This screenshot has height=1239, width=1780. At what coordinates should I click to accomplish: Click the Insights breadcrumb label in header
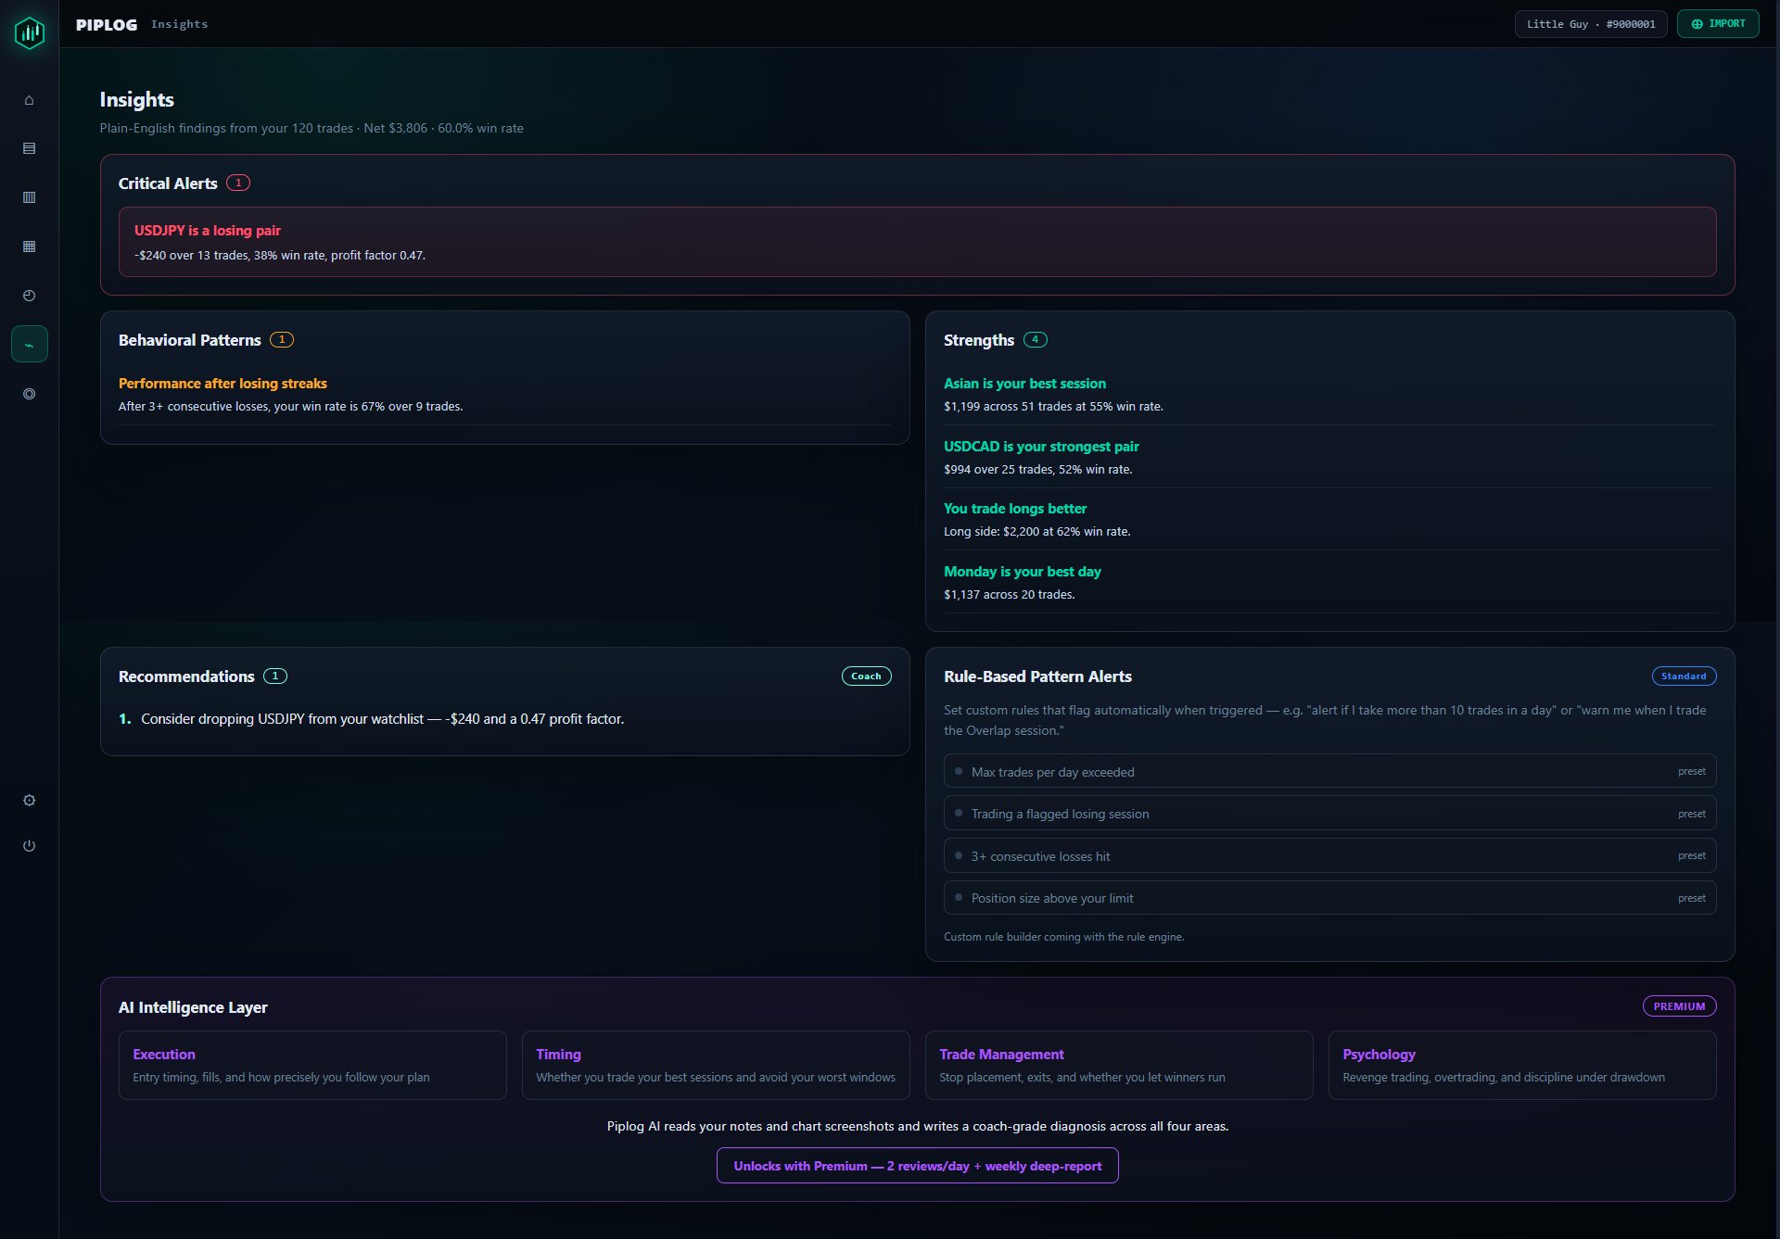(x=180, y=24)
